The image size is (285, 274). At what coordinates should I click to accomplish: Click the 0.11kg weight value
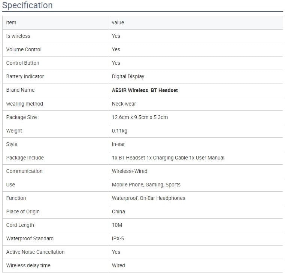pyautogui.click(x=119, y=131)
